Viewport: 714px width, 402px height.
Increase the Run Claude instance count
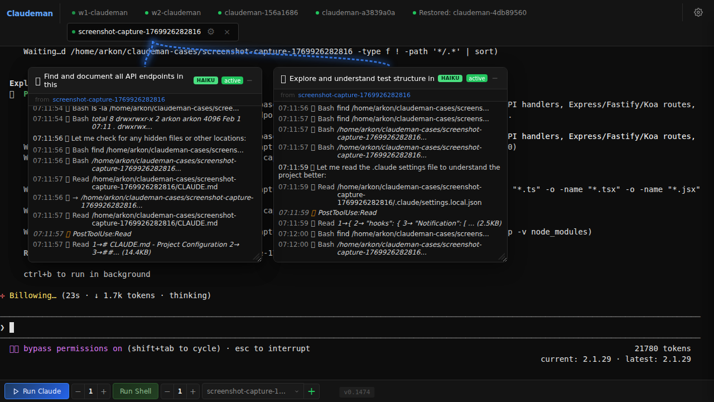click(x=103, y=391)
